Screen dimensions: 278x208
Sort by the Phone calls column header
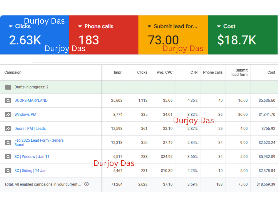pos(213,72)
